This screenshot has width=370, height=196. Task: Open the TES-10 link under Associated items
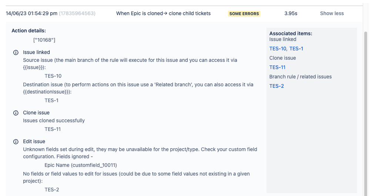pyautogui.click(x=278, y=49)
